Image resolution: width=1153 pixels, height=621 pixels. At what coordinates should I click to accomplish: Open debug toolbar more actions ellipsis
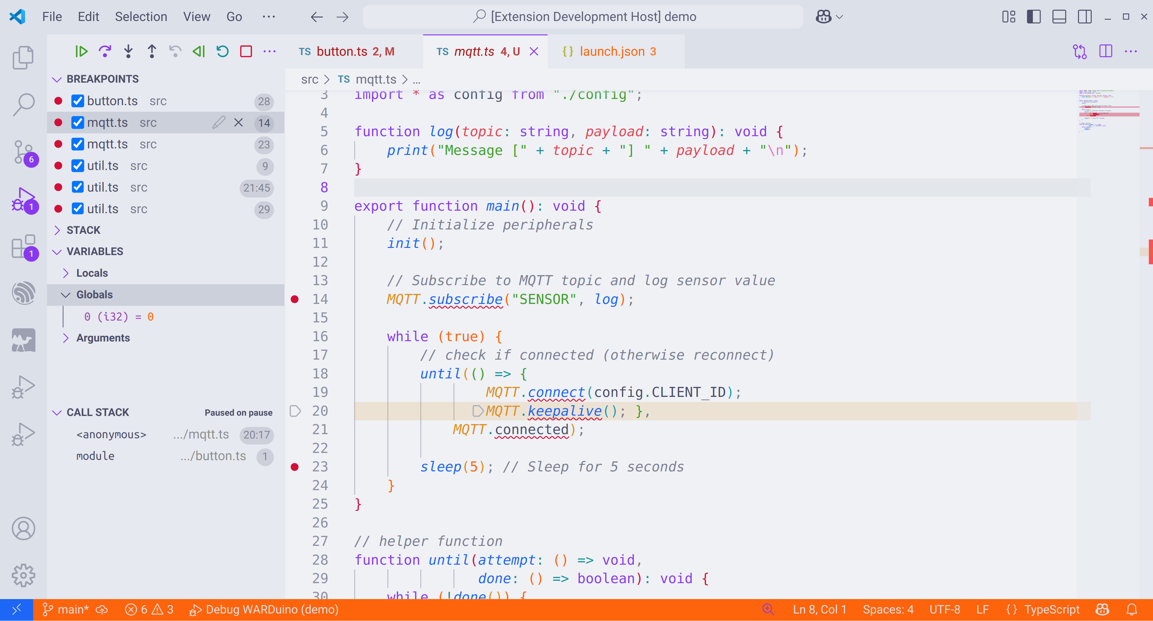[x=269, y=51]
